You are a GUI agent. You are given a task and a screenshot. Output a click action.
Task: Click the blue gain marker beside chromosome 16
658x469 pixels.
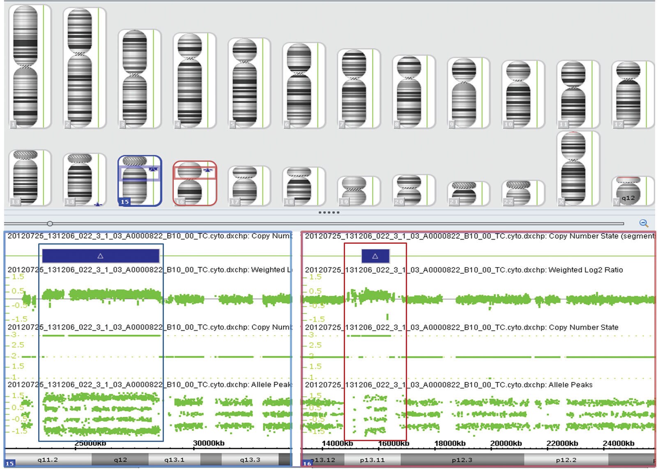pyautogui.click(x=208, y=169)
